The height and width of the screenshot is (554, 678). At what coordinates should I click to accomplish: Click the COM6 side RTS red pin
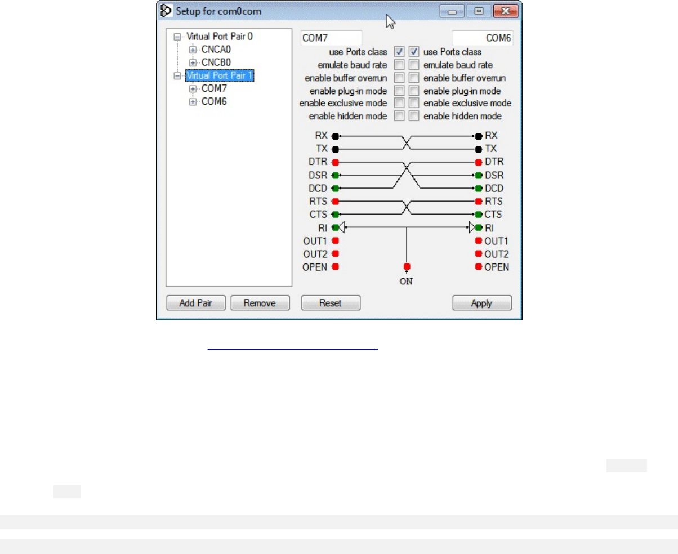479,201
